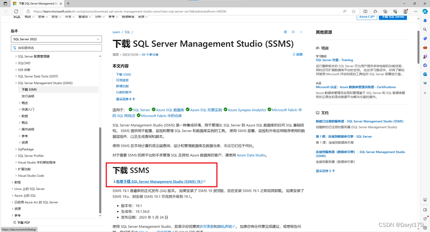Screen dimensions: 430x232
Task: Open the 参考 navigation menu
Action: coord(113,17)
